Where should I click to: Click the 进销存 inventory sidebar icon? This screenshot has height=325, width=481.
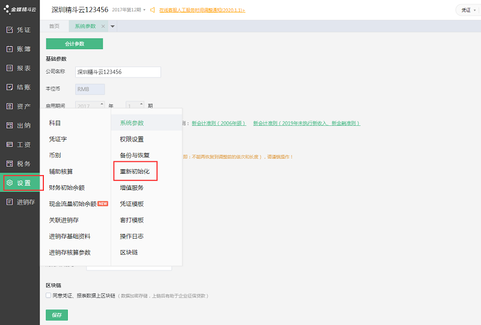pos(10,202)
